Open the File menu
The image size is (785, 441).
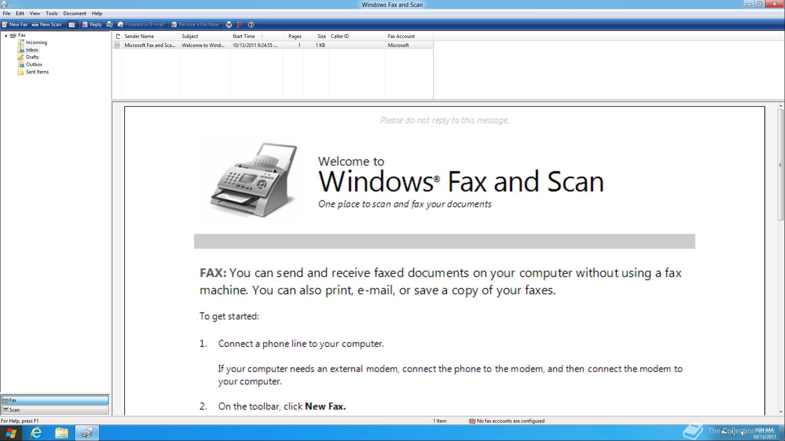click(7, 13)
